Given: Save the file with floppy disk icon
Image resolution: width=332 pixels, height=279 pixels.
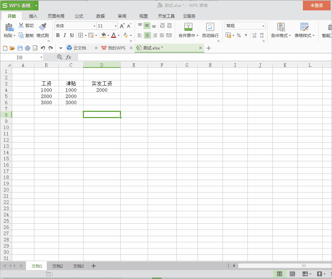Looking at the screenshot, I should [20, 48].
